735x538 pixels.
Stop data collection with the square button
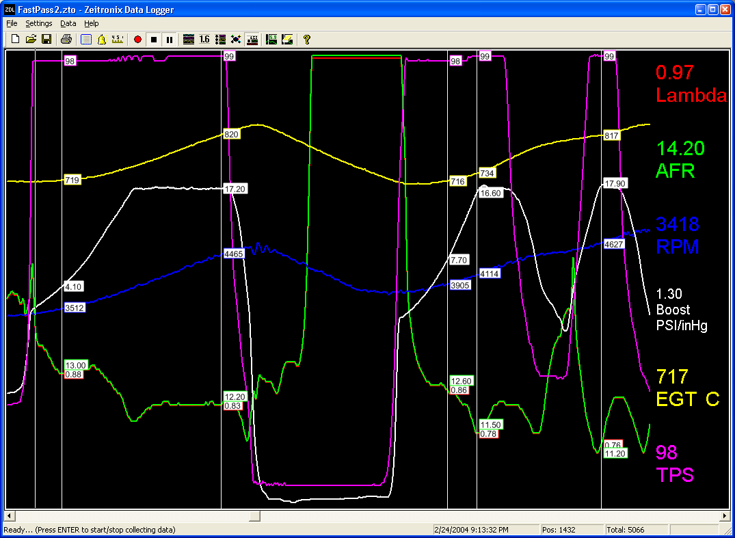click(x=153, y=40)
